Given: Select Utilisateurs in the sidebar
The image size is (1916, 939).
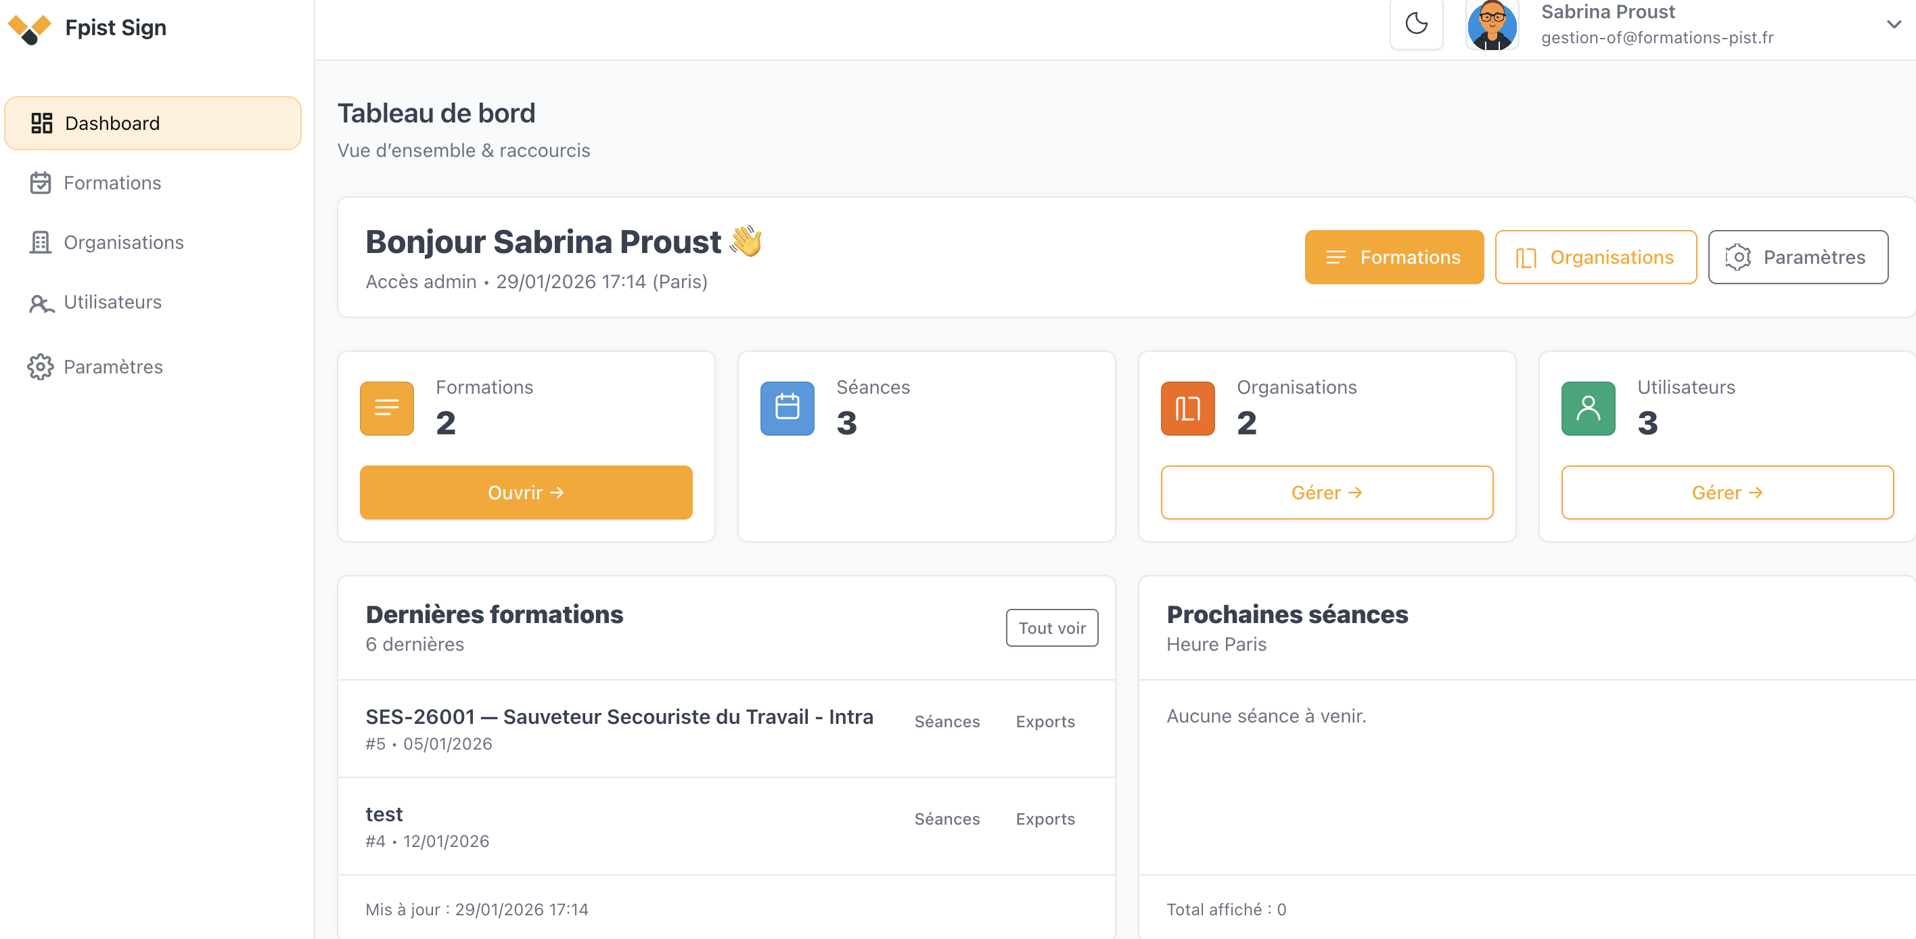Looking at the screenshot, I should pyautogui.click(x=112, y=302).
